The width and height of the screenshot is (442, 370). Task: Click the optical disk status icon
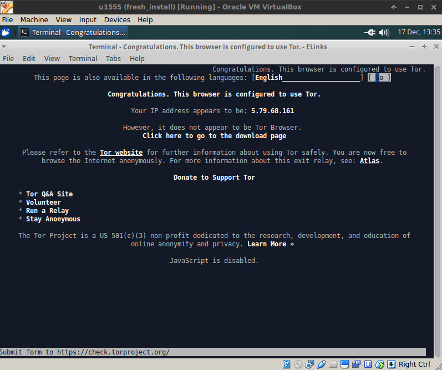(x=298, y=364)
